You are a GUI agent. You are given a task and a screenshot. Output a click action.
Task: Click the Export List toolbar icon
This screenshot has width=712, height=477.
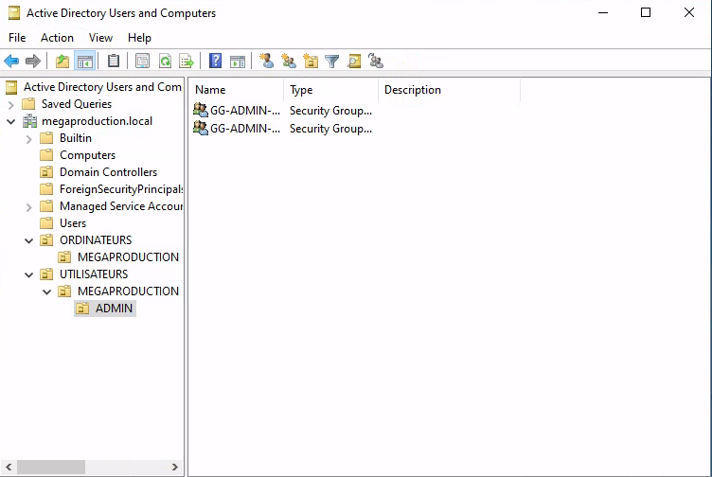coord(187,62)
